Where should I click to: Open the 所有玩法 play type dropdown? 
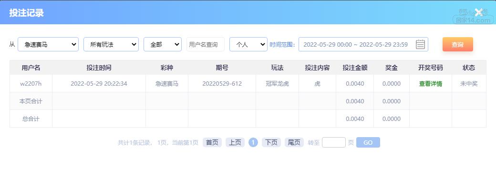(x=111, y=44)
